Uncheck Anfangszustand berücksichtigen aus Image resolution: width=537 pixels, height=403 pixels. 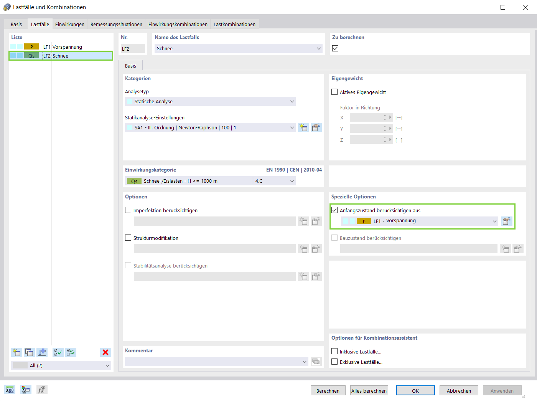click(x=334, y=210)
